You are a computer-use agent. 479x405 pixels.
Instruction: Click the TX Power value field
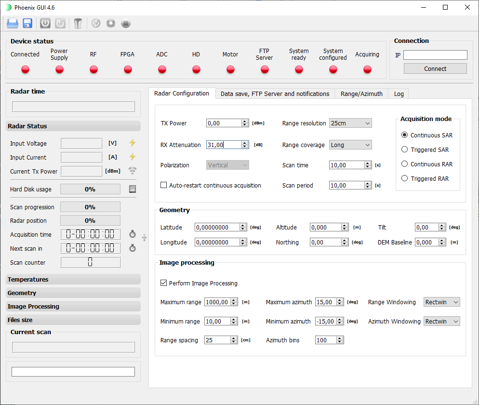tap(224, 123)
